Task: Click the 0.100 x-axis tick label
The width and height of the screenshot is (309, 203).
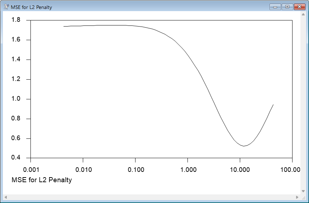Action: coord(135,169)
